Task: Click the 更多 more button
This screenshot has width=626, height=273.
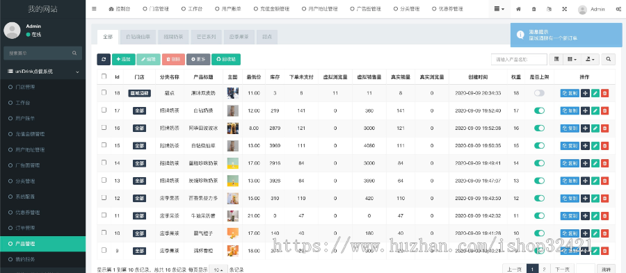Action: pos(198,59)
